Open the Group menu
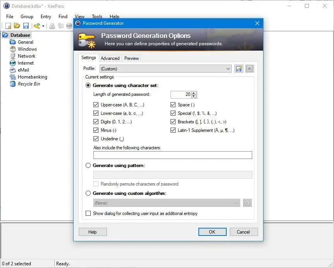This screenshot has width=334, height=268. (x=27, y=17)
